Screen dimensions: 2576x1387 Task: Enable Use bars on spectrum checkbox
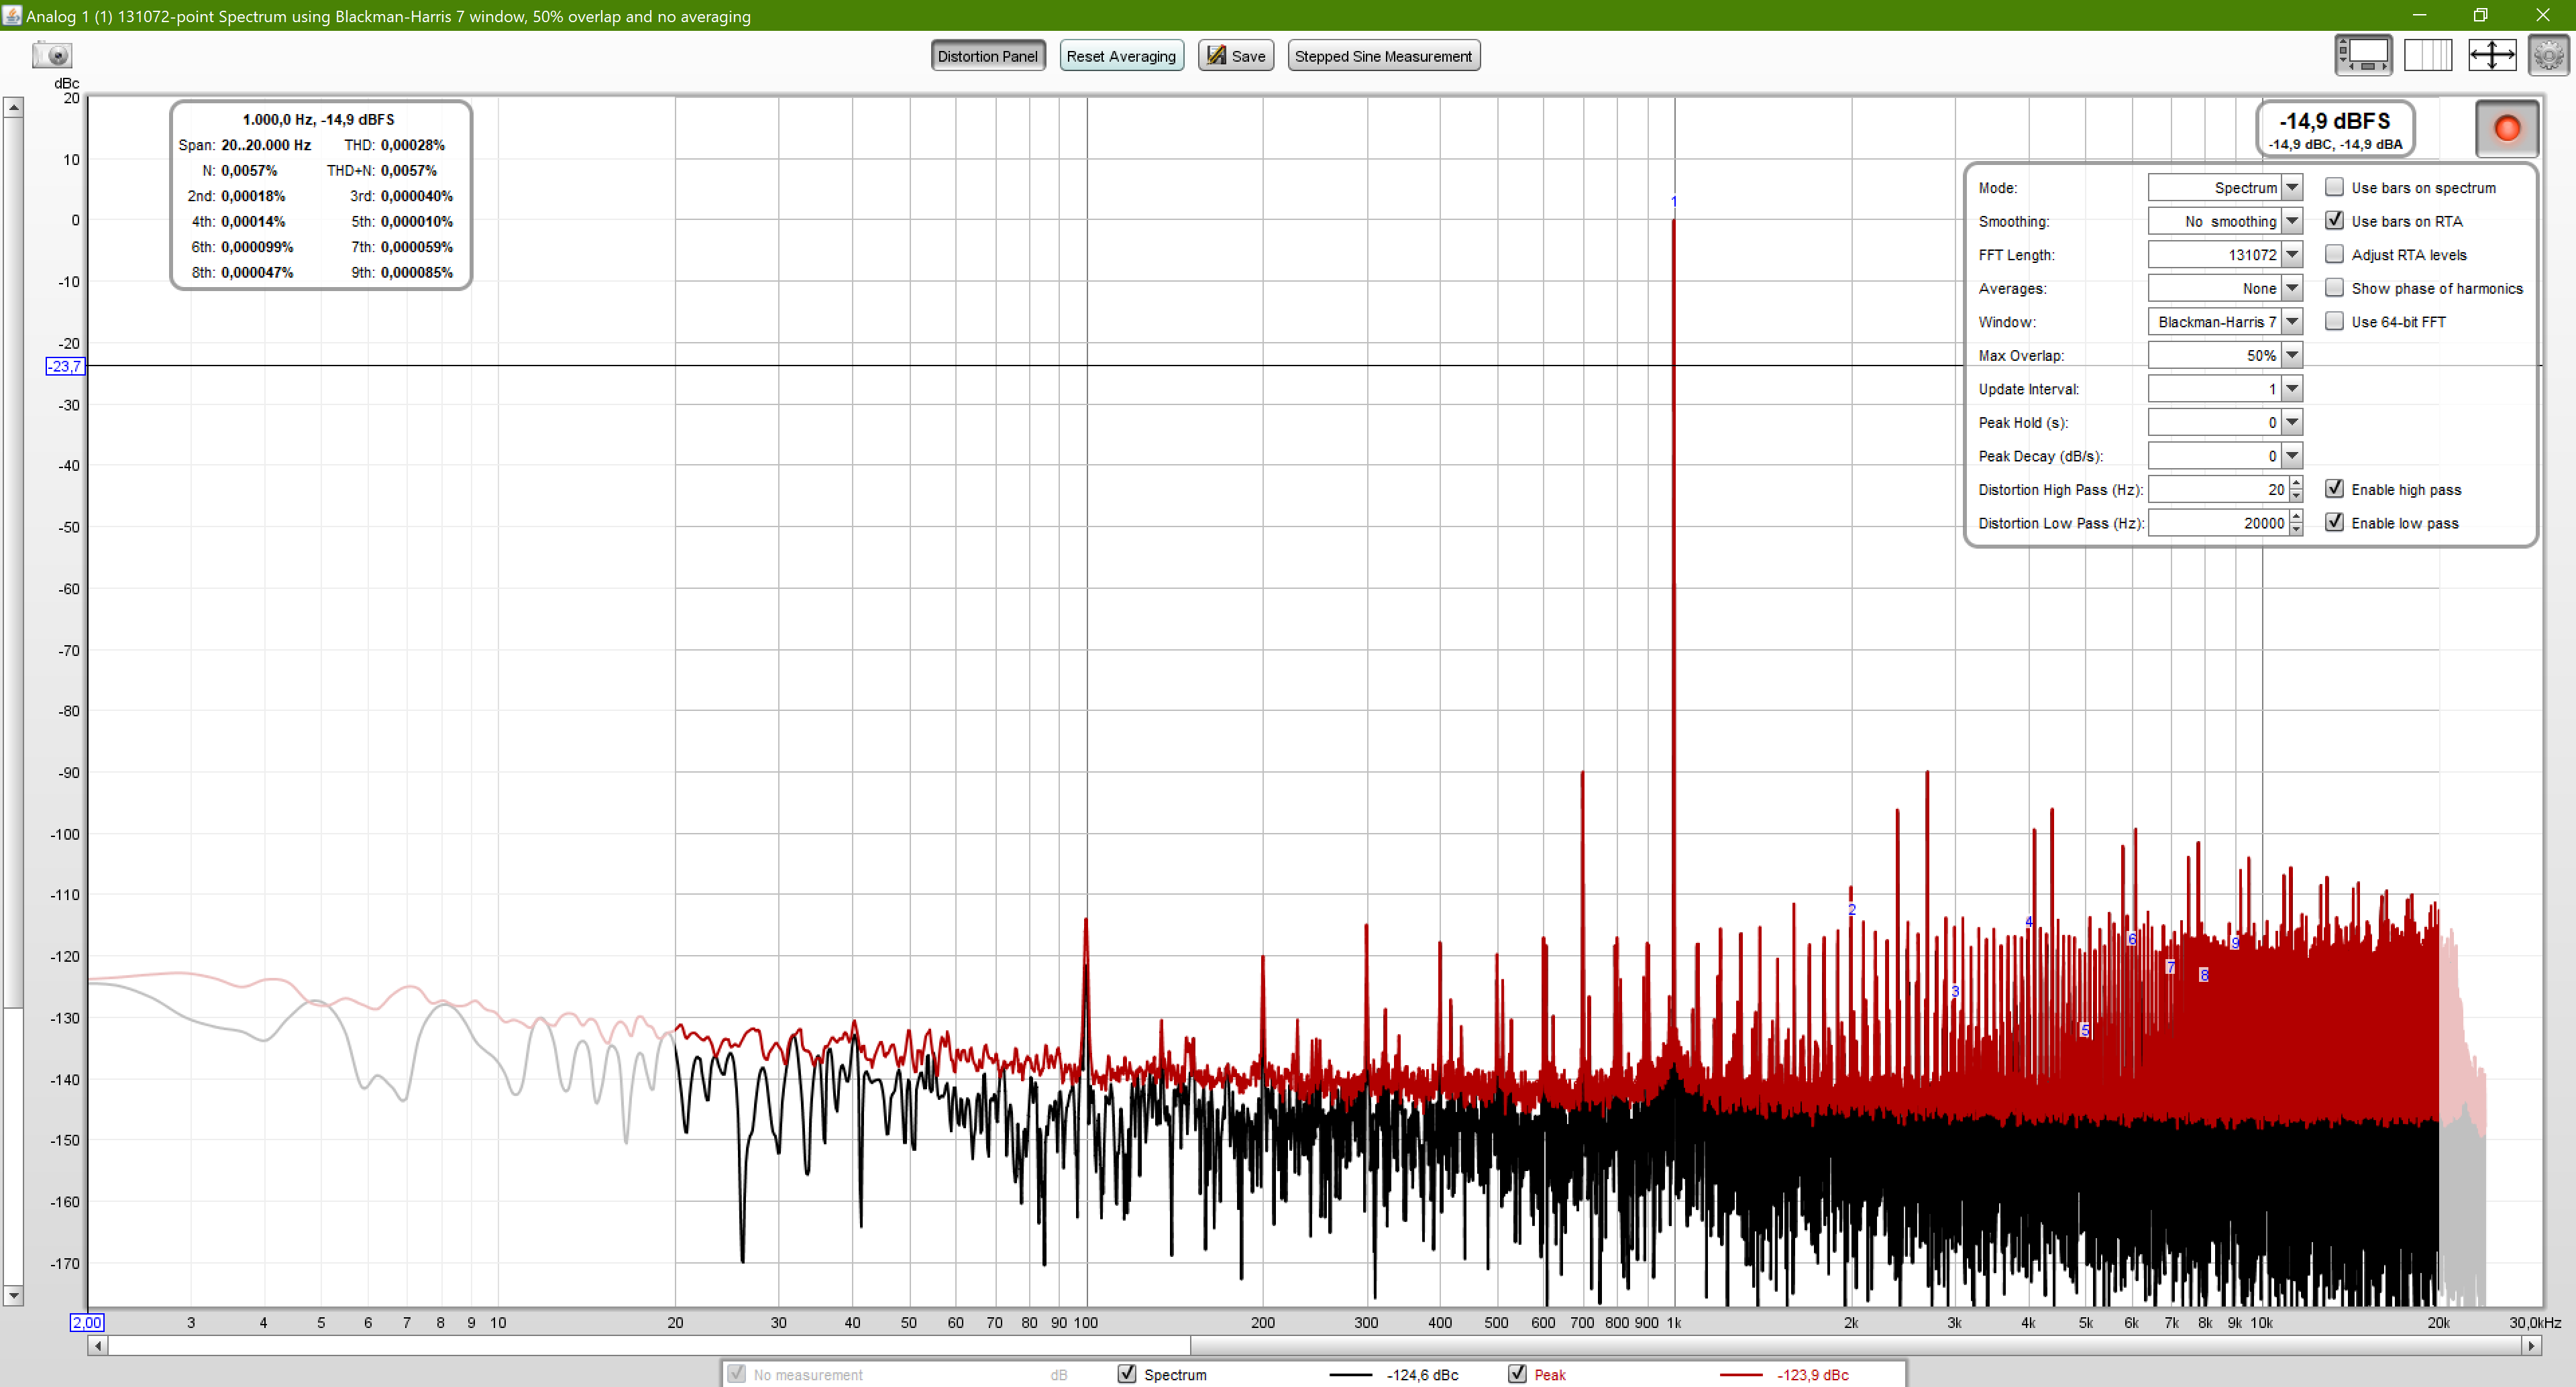[2334, 187]
